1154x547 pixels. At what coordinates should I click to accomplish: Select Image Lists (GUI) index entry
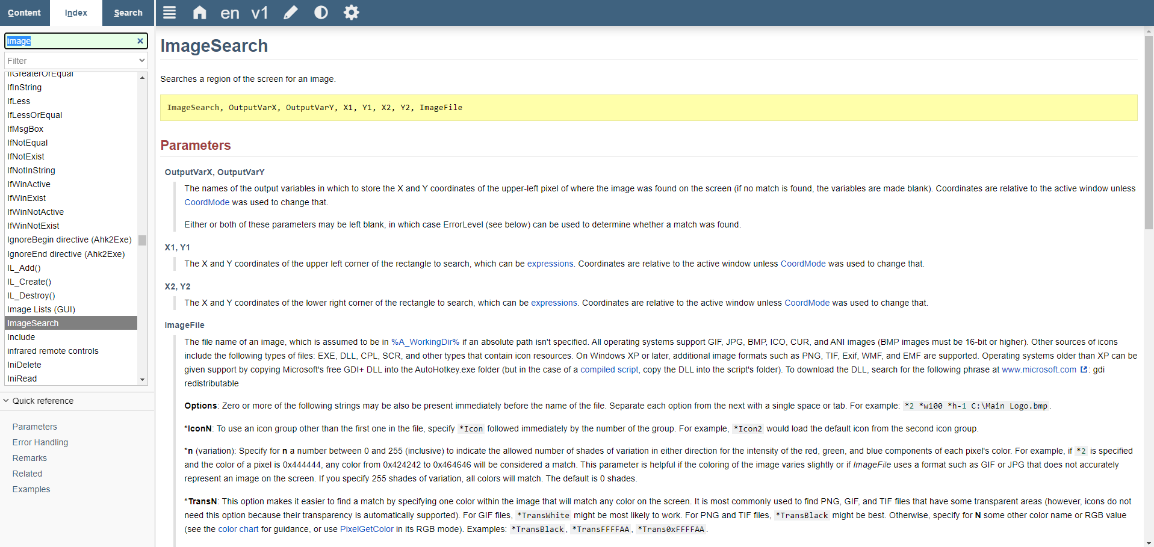coord(71,309)
